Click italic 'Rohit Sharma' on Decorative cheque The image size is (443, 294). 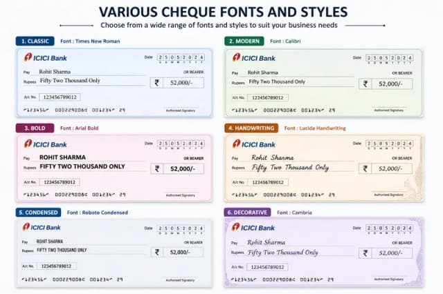click(266, 242)
